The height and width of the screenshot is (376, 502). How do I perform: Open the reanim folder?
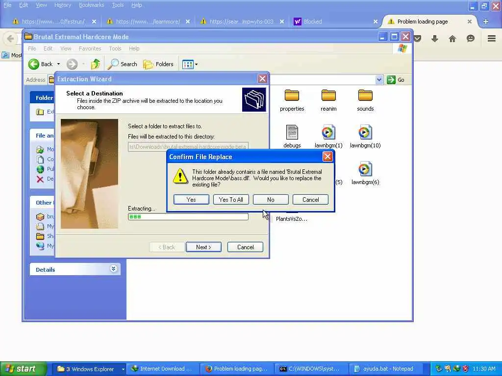coord(328,100)
